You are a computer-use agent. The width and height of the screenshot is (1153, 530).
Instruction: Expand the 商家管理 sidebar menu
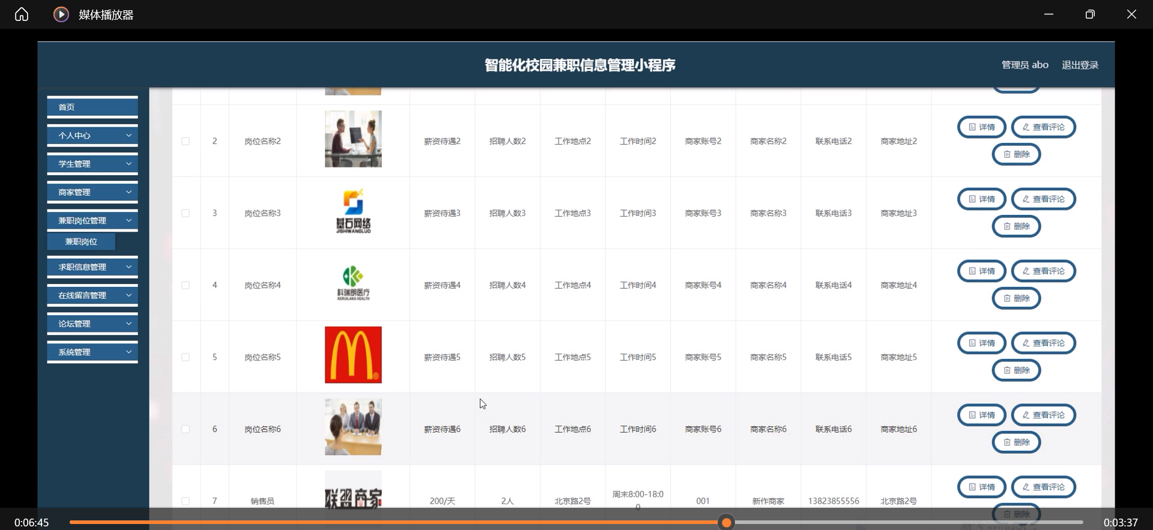coord(92,192)
